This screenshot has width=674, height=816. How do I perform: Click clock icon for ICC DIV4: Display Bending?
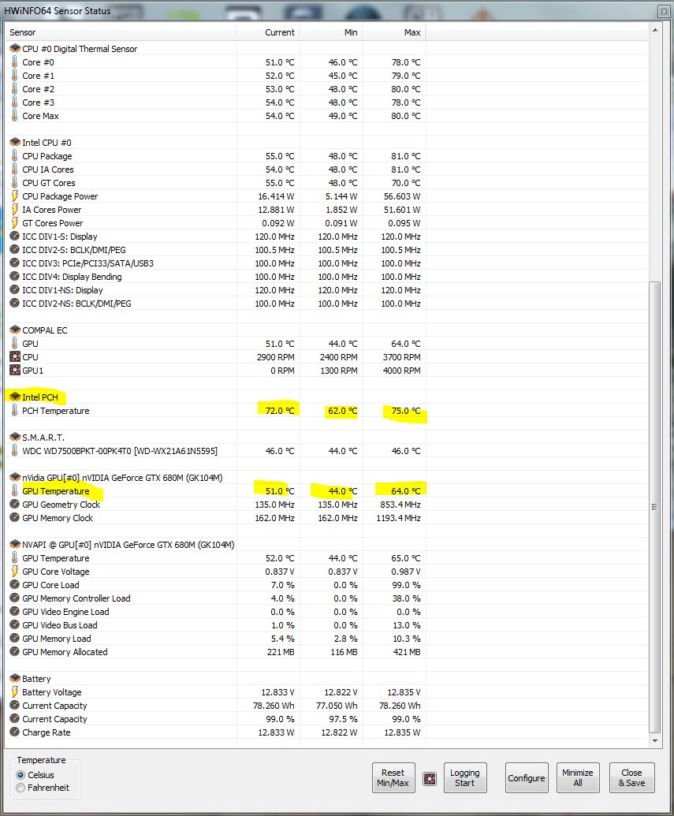click(x=14, y=277)
